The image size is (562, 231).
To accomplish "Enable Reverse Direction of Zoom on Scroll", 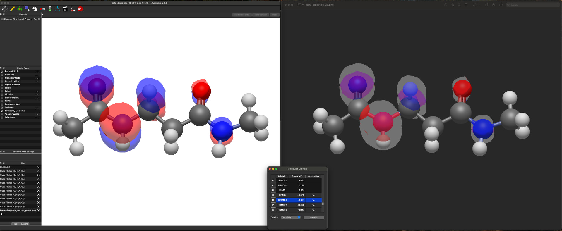I will (x=3, y=19).
